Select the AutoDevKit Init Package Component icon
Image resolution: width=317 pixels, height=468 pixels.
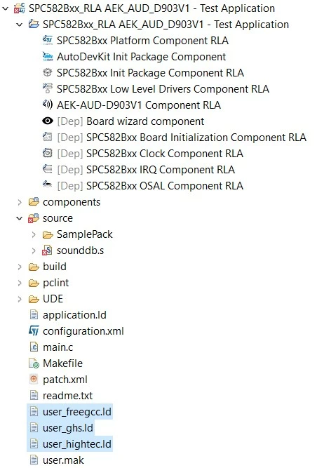(48, 56)
